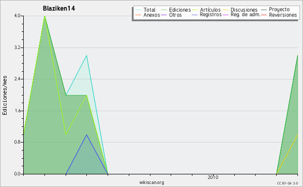Select the Total legend entry

point(145,10)
